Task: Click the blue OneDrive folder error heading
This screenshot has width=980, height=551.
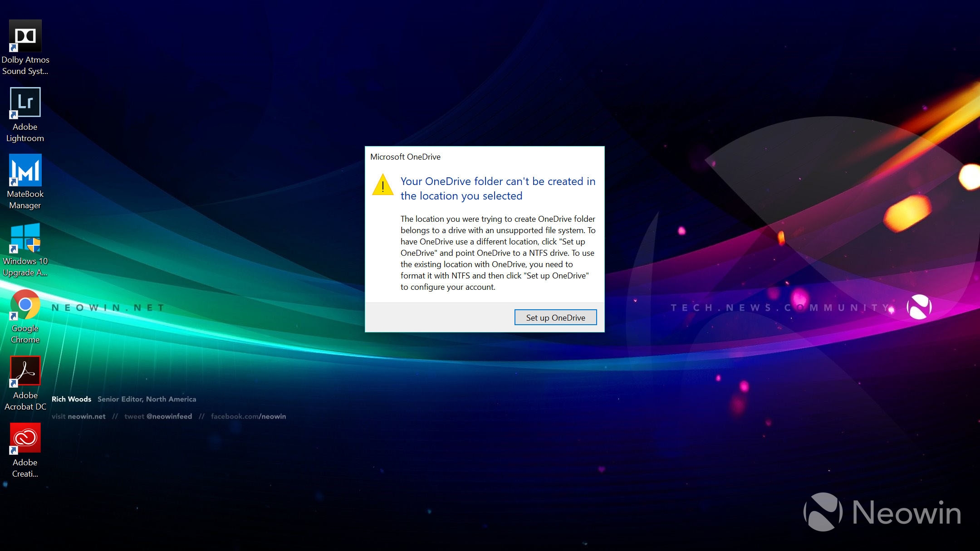Action: pos(497,189)
